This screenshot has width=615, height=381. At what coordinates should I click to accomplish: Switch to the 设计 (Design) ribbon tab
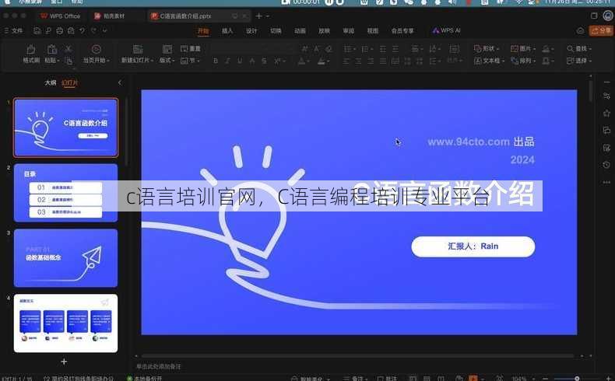pos(251,31)
